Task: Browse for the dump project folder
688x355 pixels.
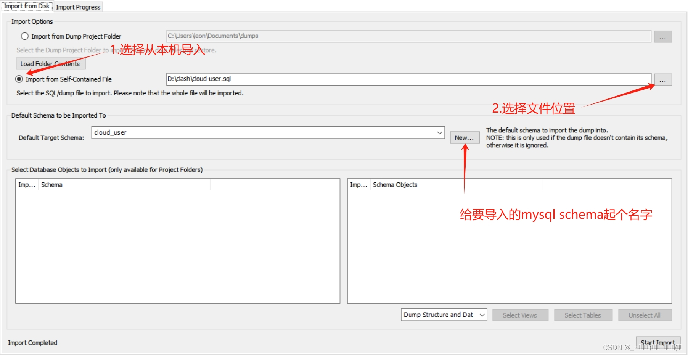Action: coord(663,36)
